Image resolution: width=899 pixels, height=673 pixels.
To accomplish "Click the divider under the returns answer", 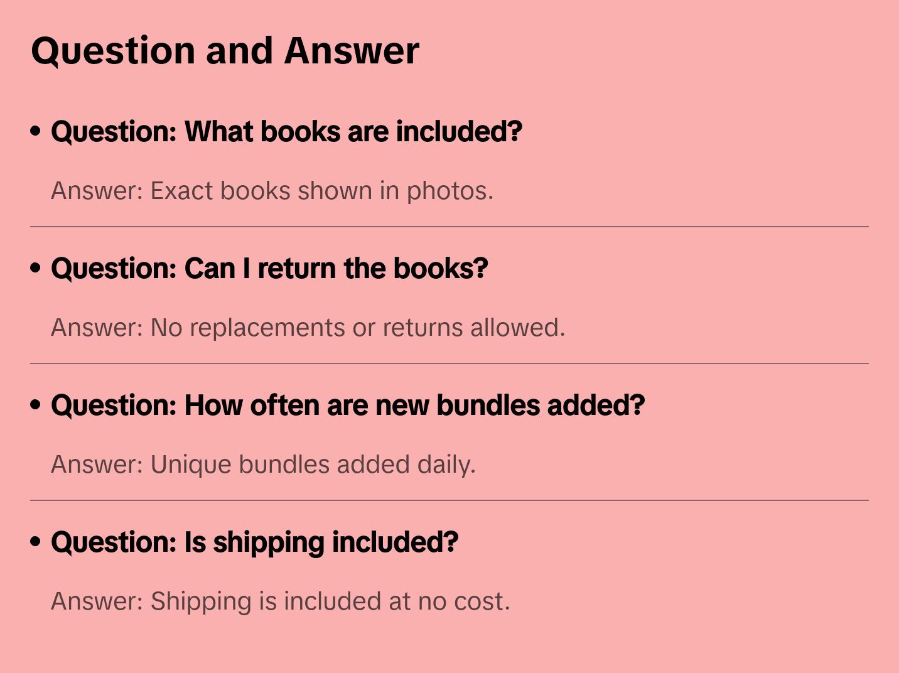I will coord(449,363).
